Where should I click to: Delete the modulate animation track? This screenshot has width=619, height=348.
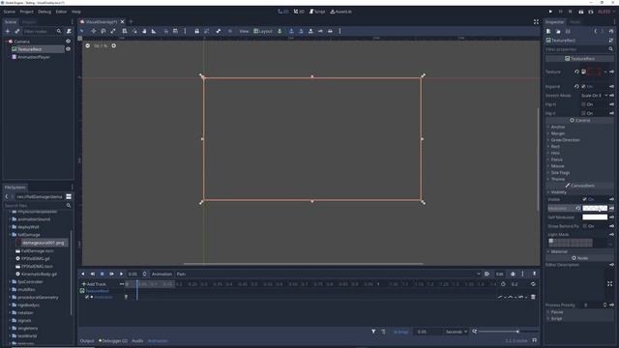[x=533, y=297]
